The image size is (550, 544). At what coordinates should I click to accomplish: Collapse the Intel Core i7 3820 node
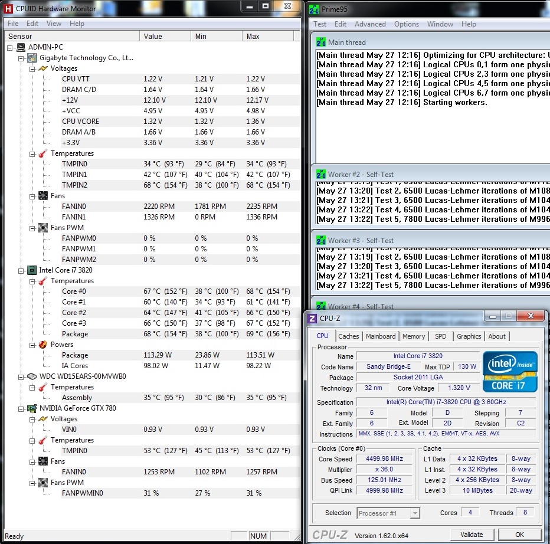click(x=21, y=271)
